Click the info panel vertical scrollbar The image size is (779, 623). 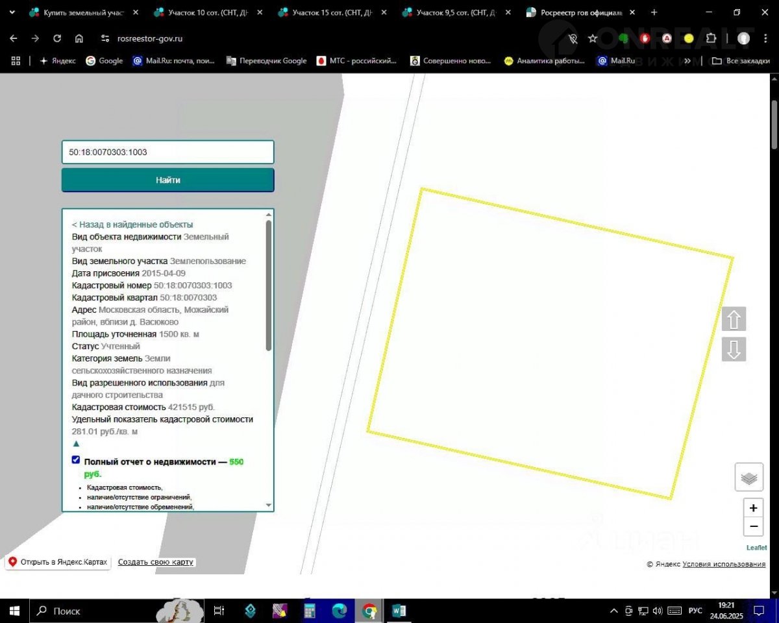tap(269, 286)
